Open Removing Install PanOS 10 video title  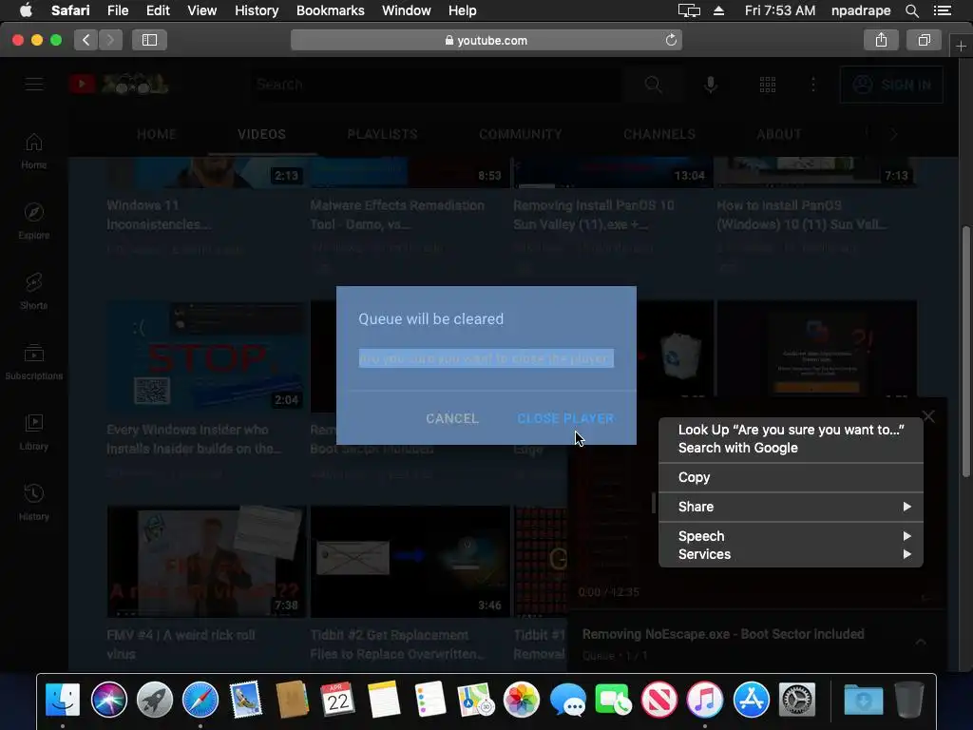tap(594, 215)
